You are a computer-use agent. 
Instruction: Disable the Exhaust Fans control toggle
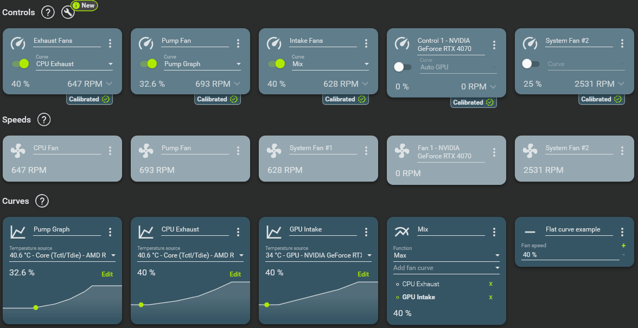click(x=21, y=63)
